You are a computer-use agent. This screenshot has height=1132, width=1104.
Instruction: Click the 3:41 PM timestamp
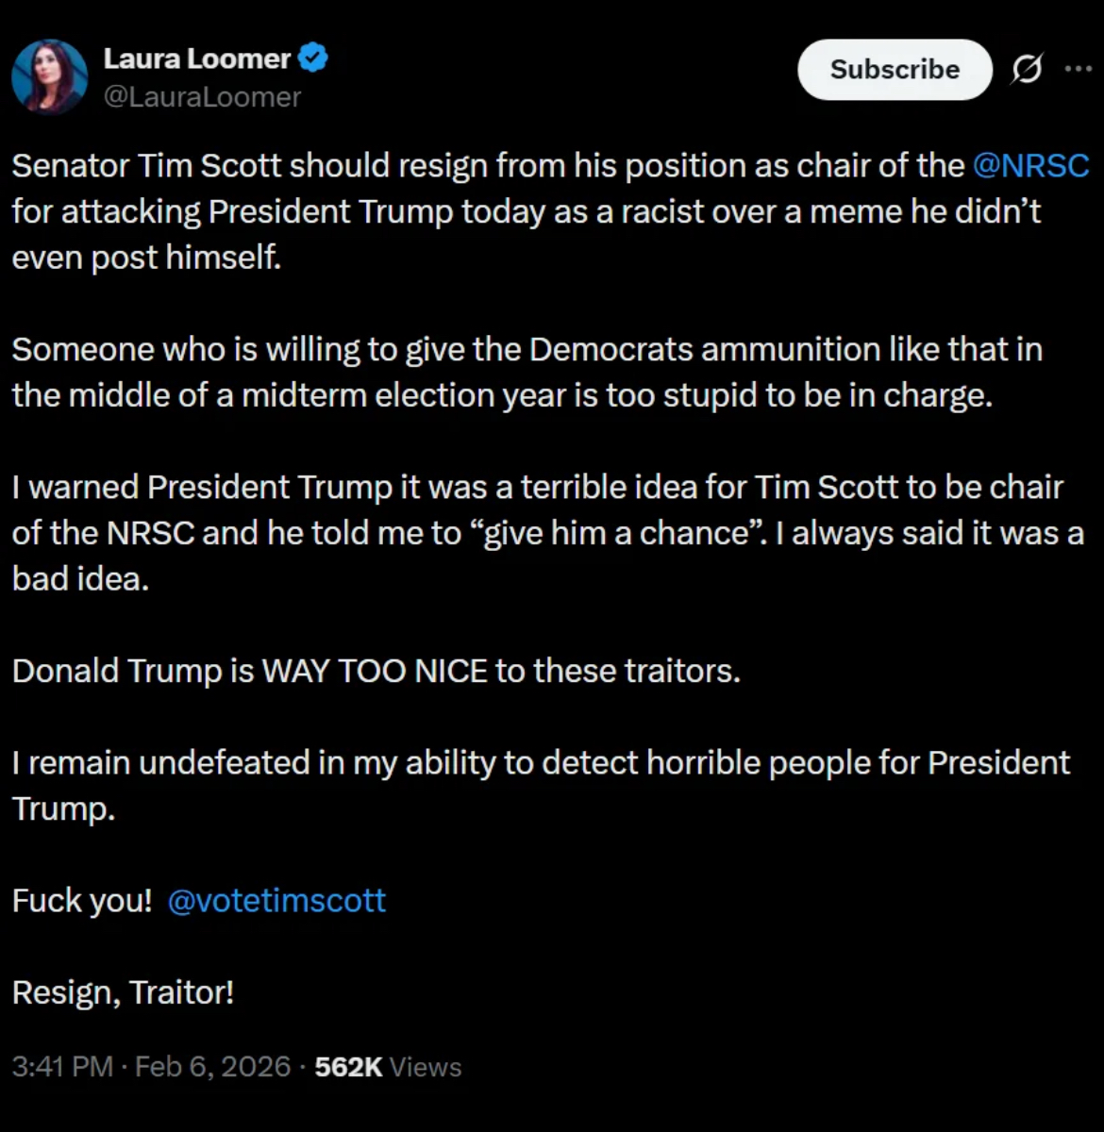62,1067
